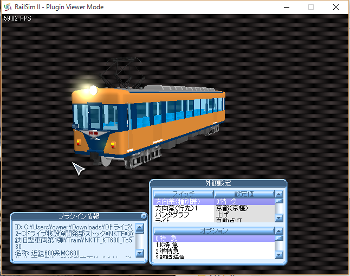Viewport: 350px width, 276px height.
Task: Click the 59.82 FPS counter
Action: pyautogui.click(x=17, y=18)
